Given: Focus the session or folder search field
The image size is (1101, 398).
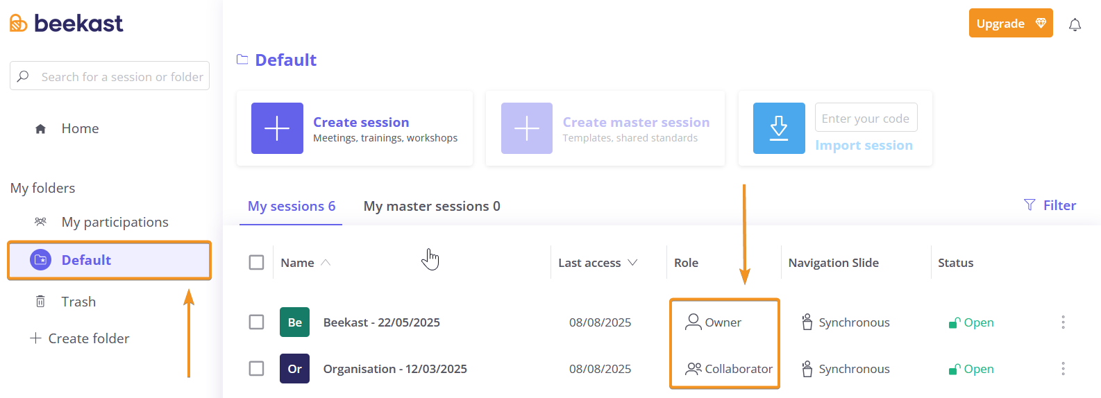Looking at the screenshot, I should [x=110, y=76].
